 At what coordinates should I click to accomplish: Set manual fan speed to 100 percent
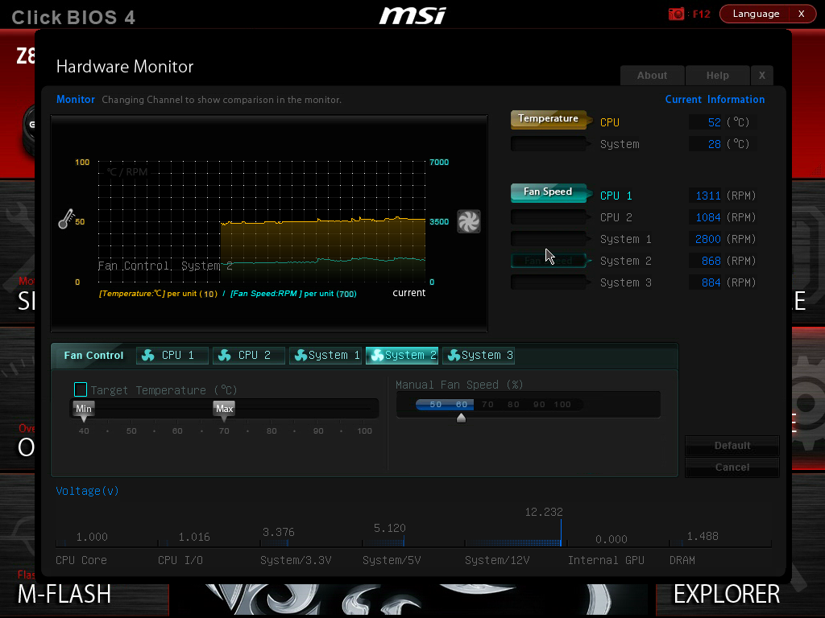[x=562, y=405]
